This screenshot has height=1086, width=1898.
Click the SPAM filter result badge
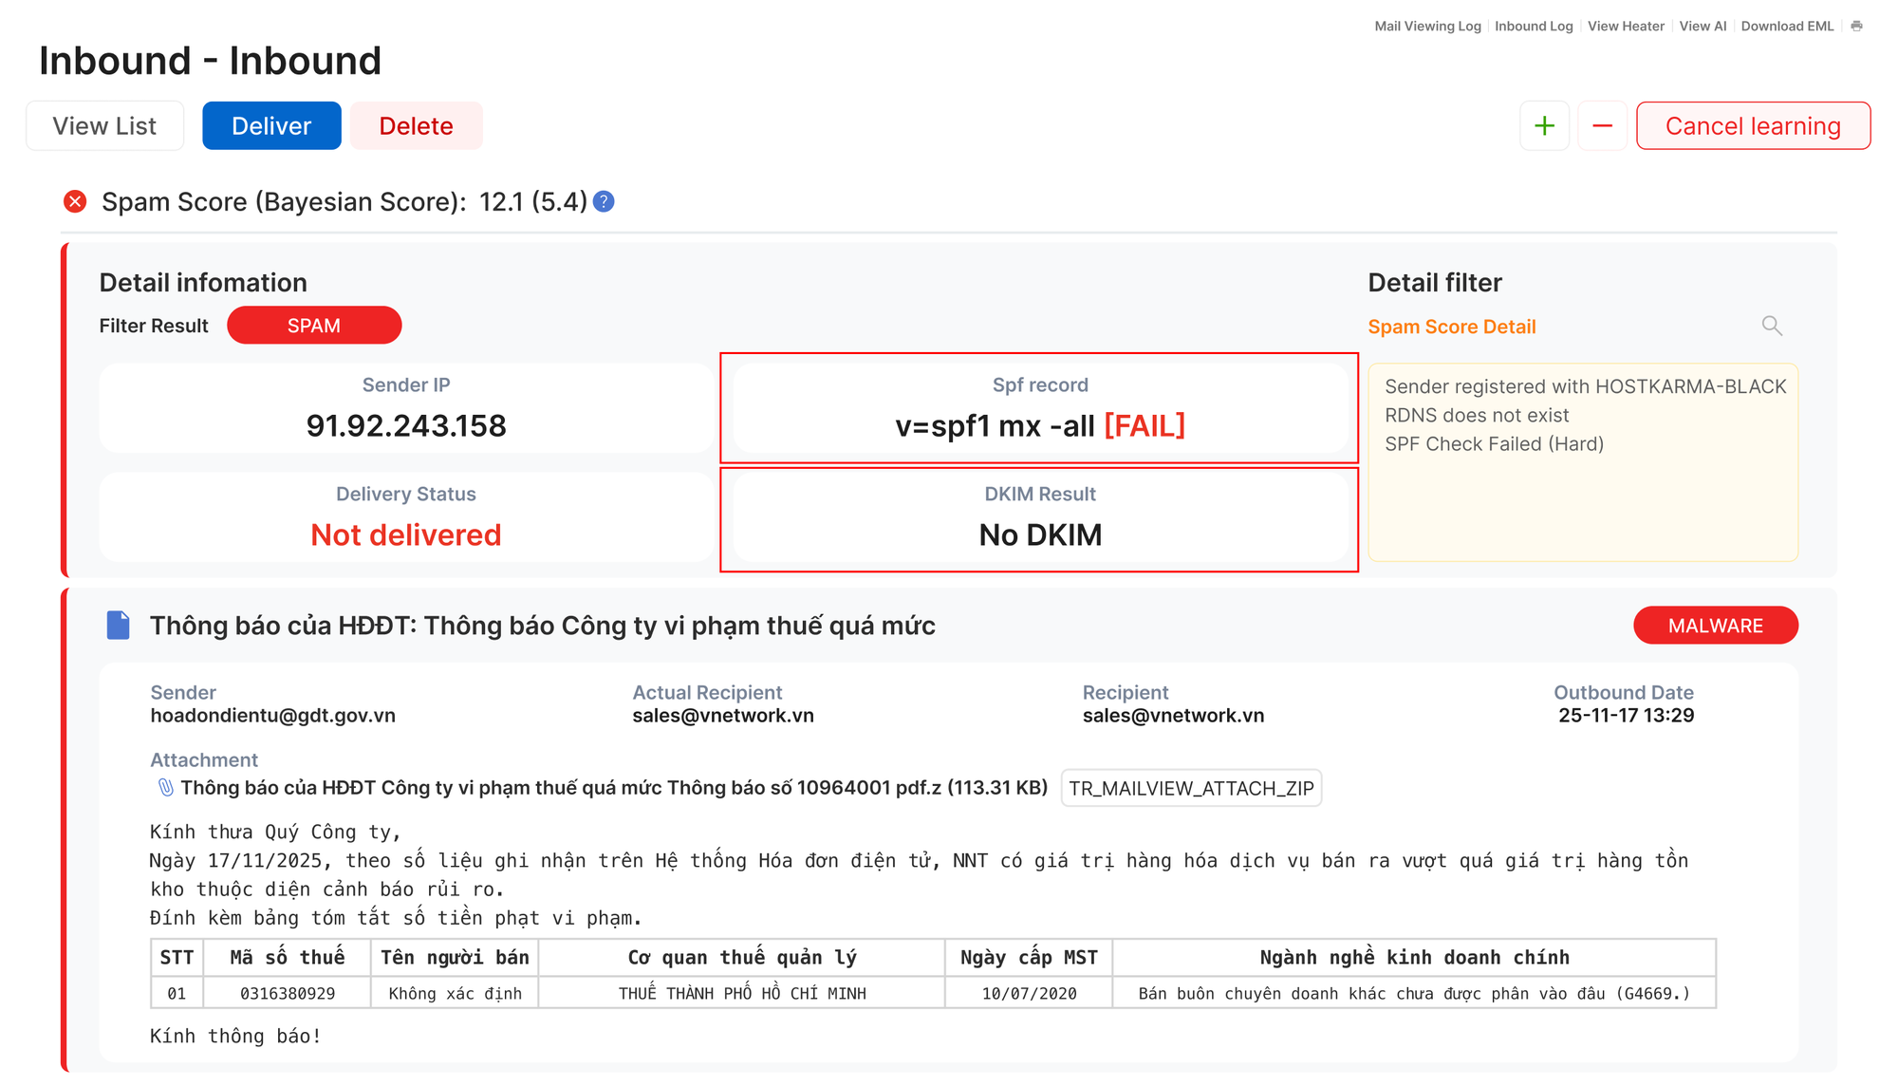314,325
